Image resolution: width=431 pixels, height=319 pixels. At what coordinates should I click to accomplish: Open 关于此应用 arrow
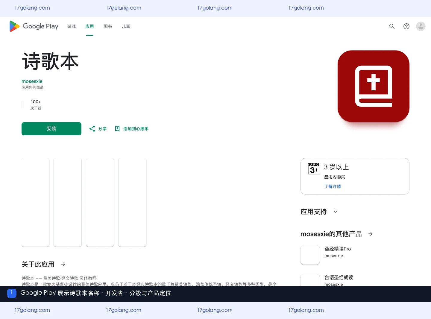tap(63, 264)
